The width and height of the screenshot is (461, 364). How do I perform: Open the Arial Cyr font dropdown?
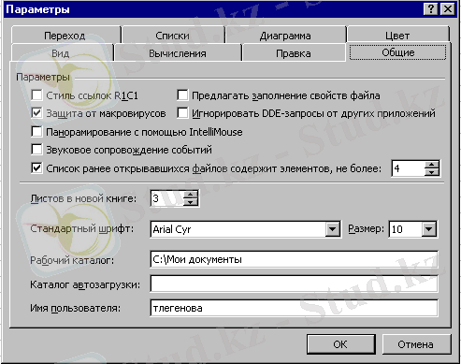332,229
